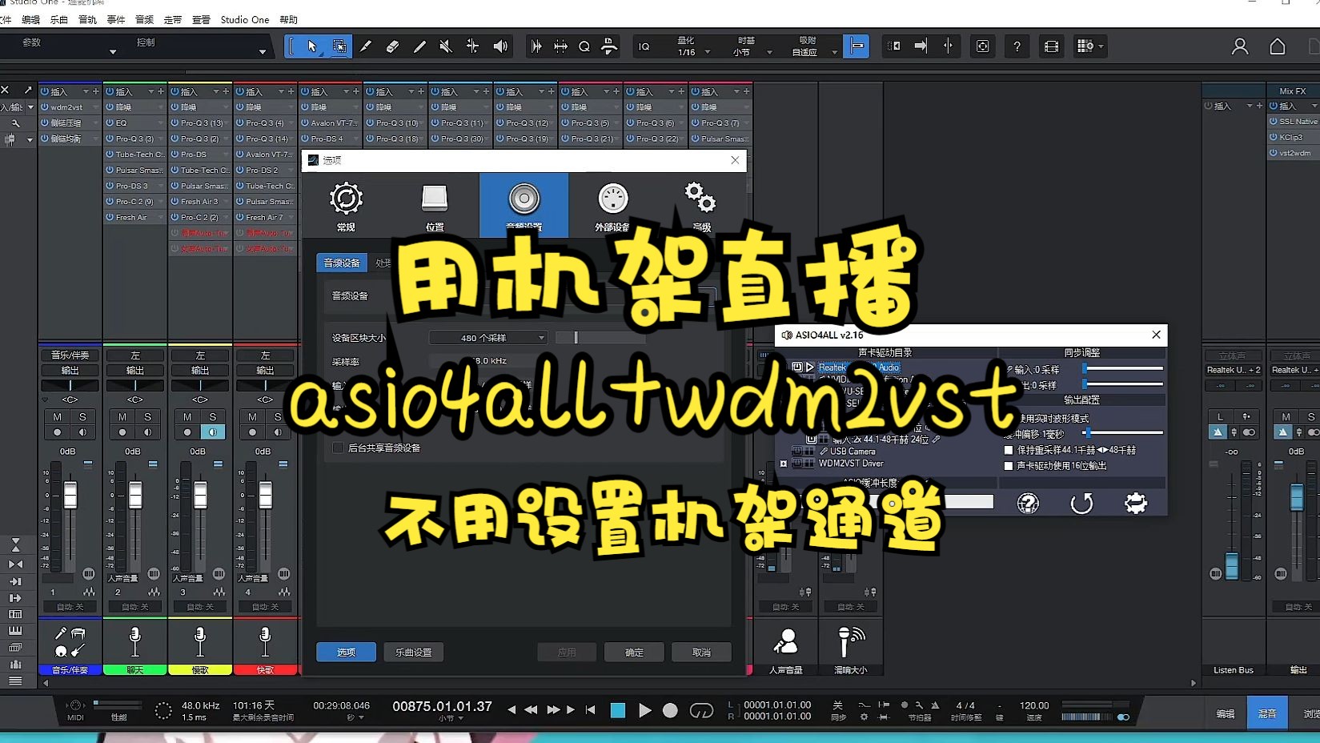1320x743 pixels.
Task: Enable 后台共享音频设备 checkbox
Action: (x=338, y=448)
